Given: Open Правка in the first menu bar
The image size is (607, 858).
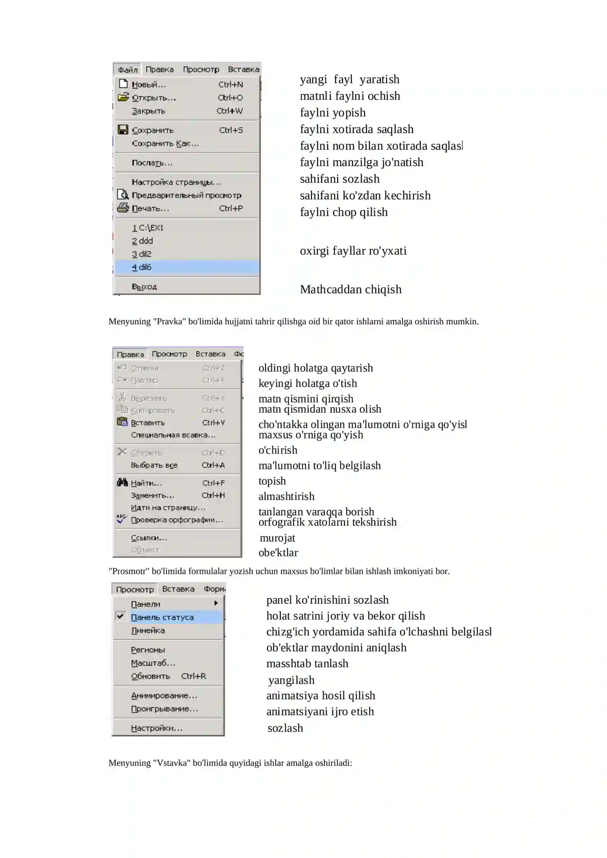Looking at the screenshot, I should pyautogui.click(x=160, y=69).
